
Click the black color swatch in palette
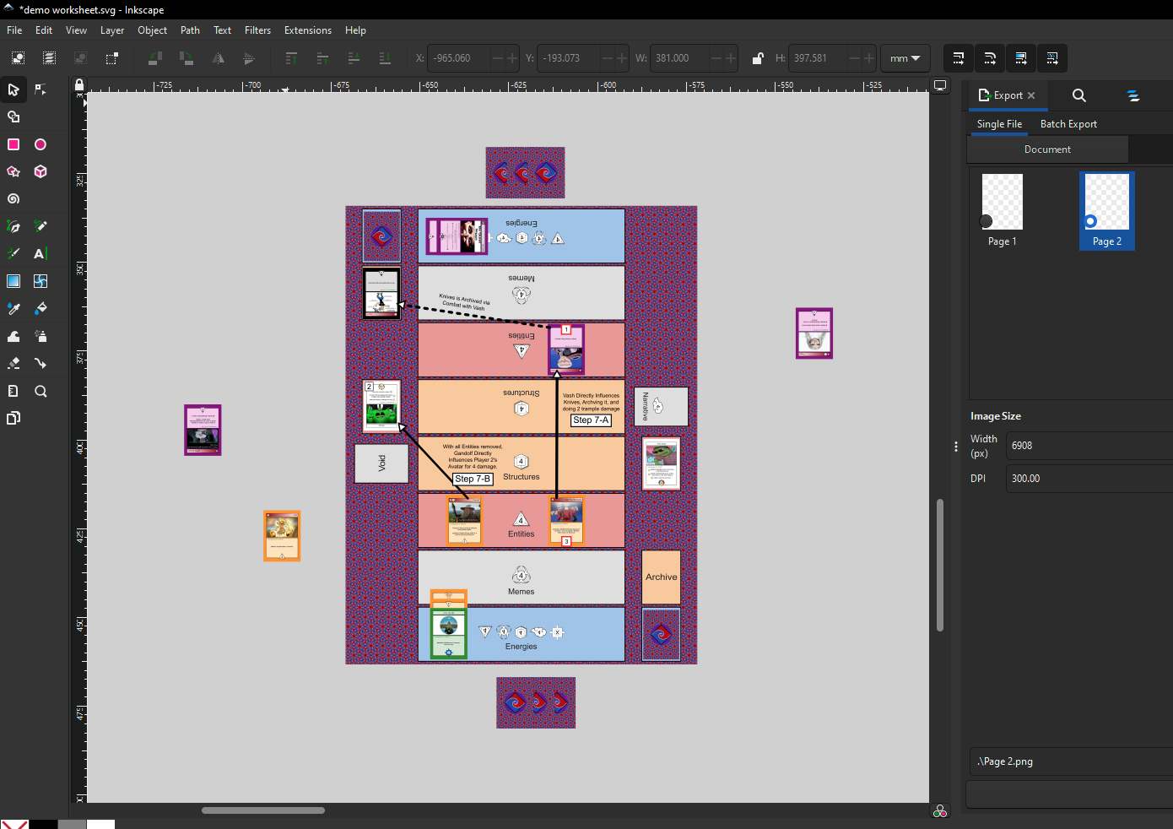(43, 824)
